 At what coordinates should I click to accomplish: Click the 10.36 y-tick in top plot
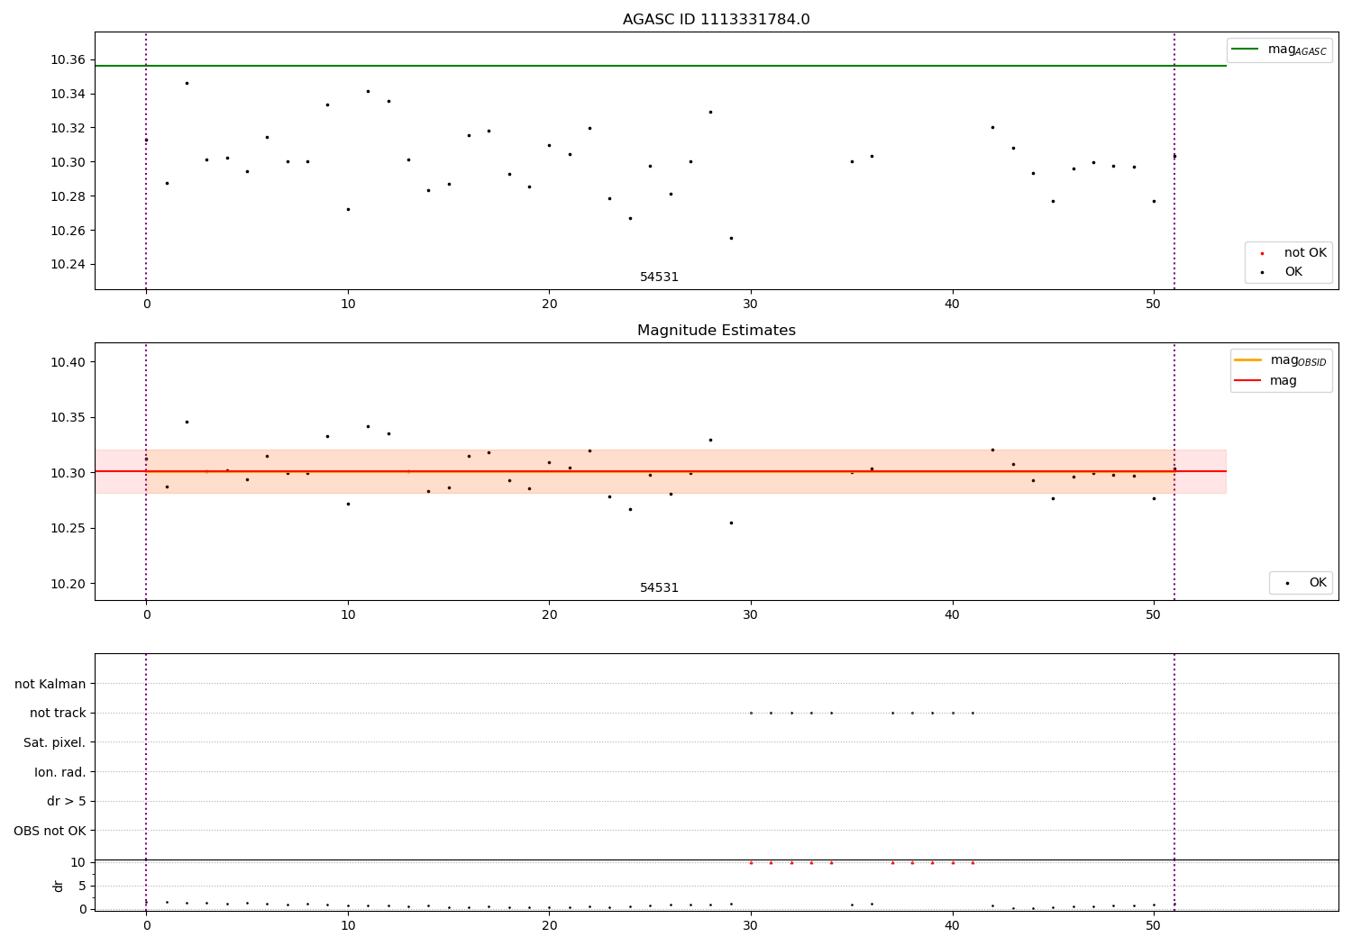(68, 59)
